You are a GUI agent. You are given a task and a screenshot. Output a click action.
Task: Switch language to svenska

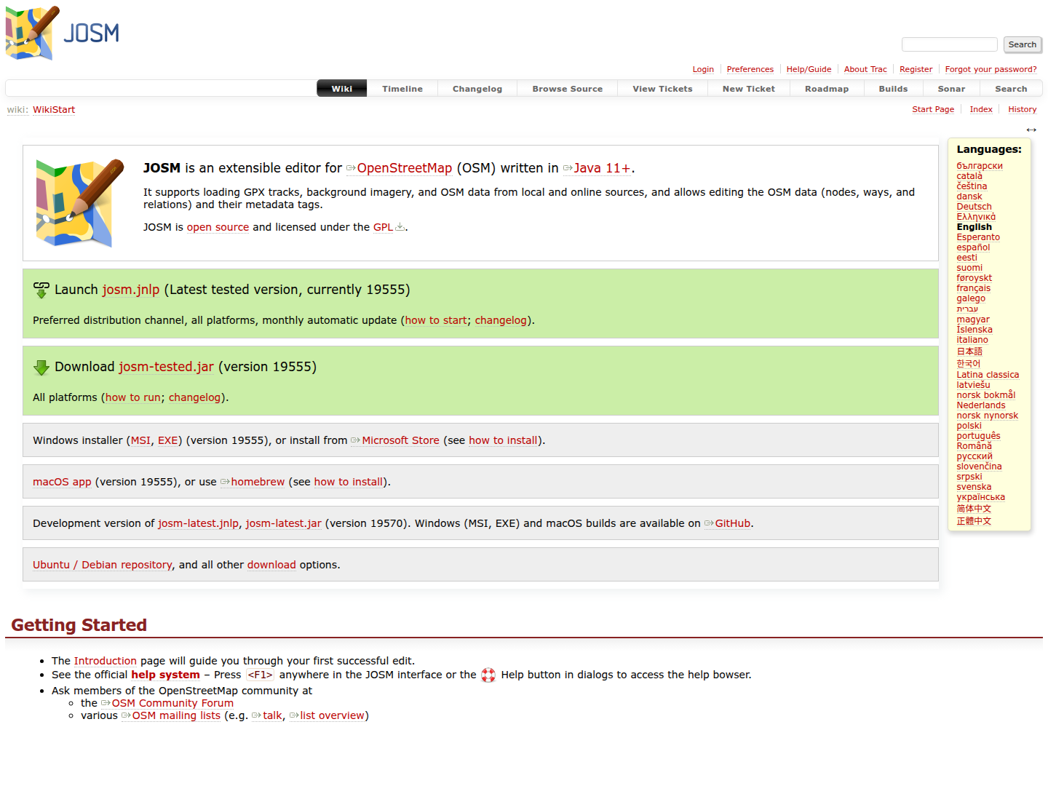tap(974, 487)
